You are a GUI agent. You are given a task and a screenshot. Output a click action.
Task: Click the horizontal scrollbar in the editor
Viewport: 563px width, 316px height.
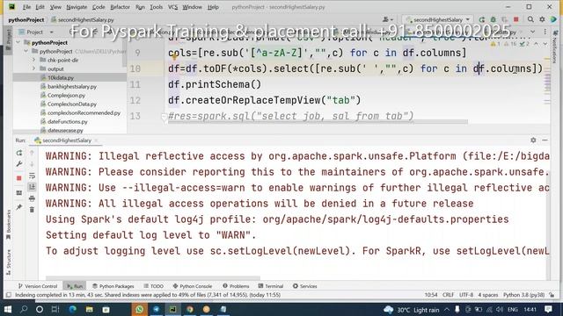click(318, 122)
